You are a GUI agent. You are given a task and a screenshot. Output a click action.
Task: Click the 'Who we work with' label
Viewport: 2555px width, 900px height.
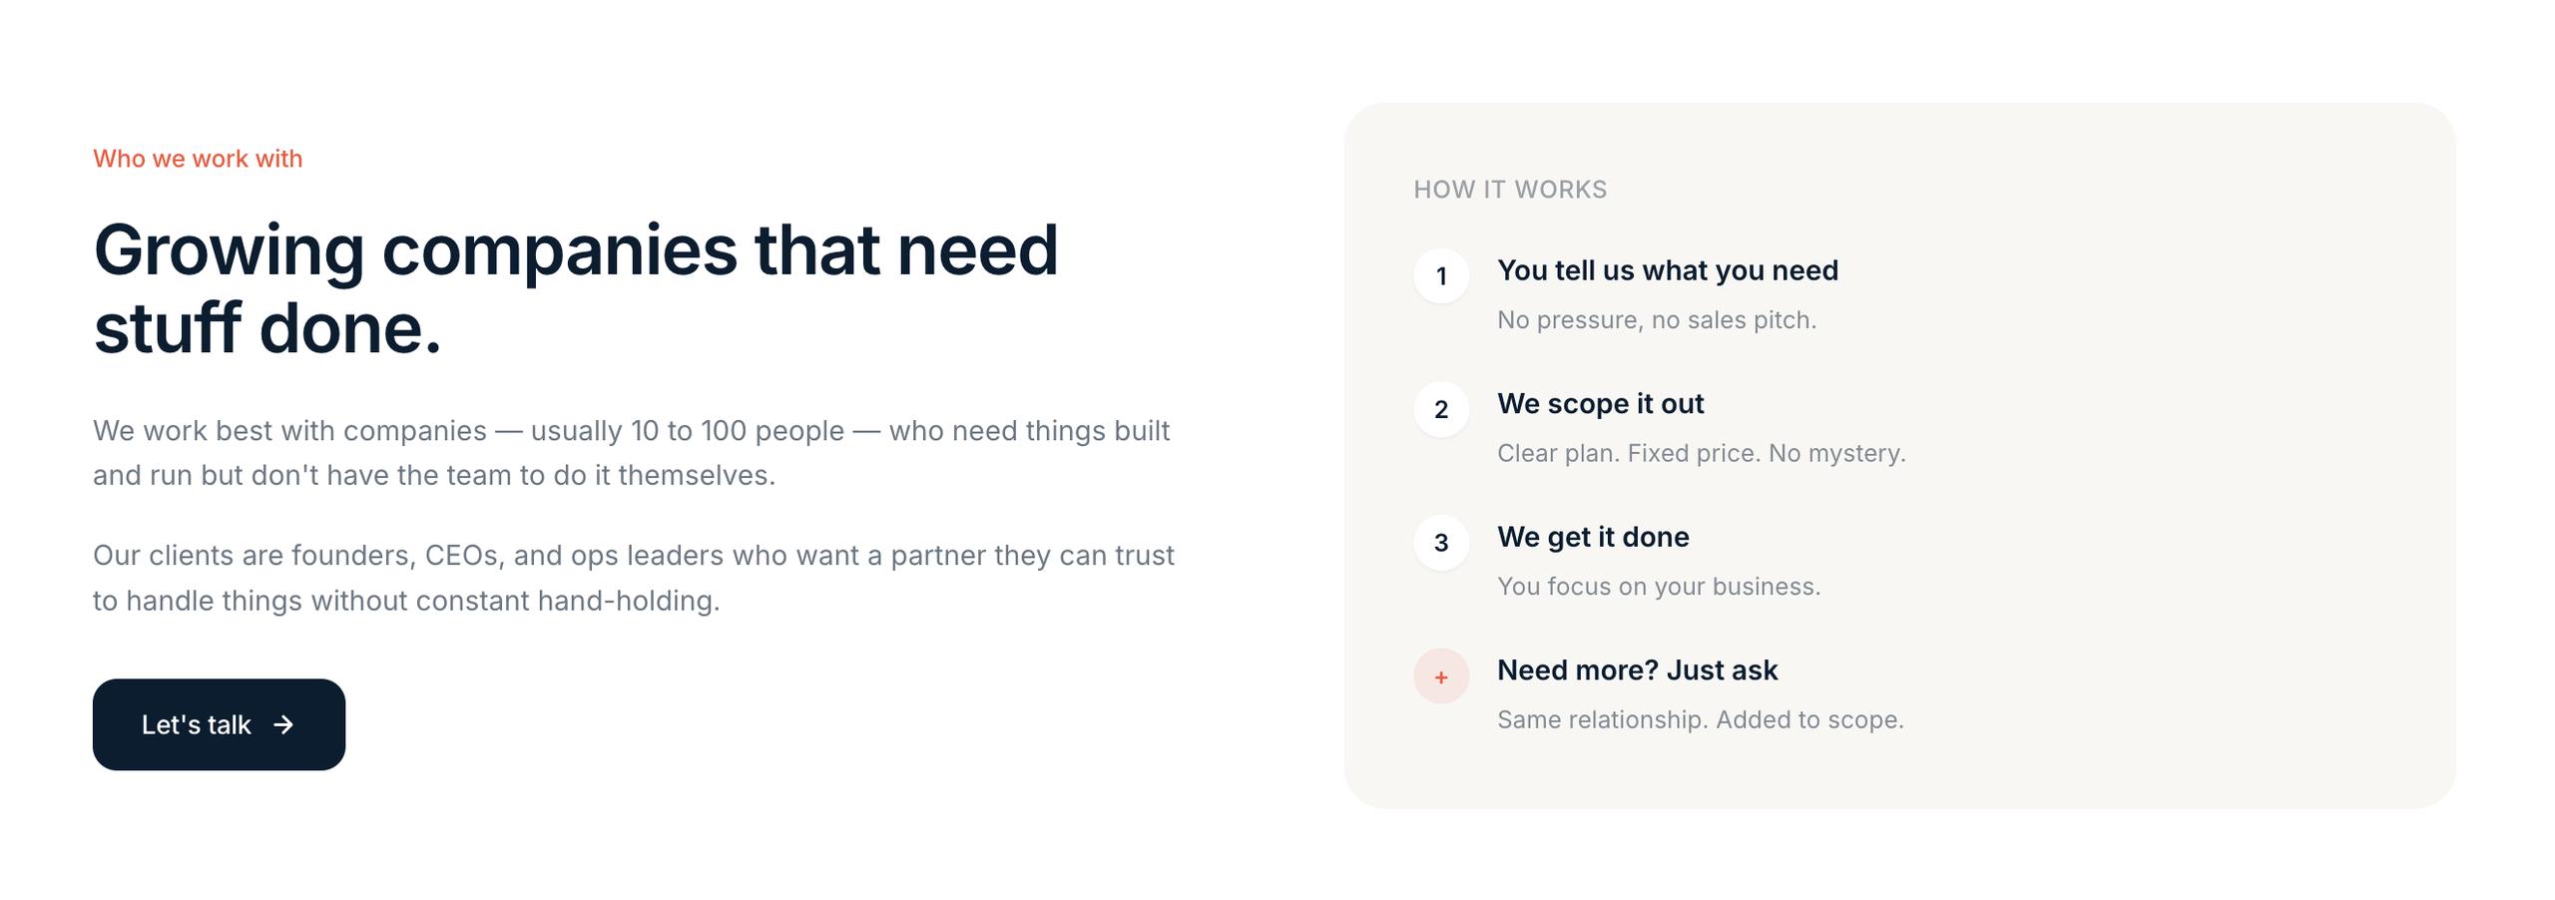tap(198, 159)
